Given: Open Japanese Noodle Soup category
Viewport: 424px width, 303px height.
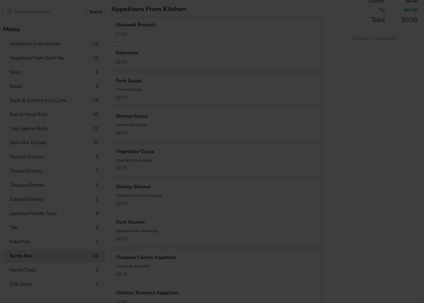Looking at the screenshot, I should pyautogui.click(x=54, y=213).
